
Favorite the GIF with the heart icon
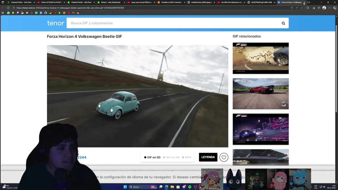click(x=224, y=157)
